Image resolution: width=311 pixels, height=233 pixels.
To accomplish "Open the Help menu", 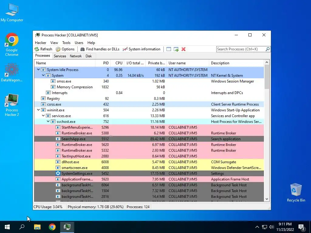I will pos(91,43).
